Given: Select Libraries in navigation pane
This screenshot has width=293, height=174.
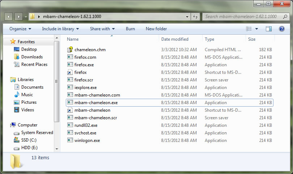Looking at the screenshot, I should (26, 80).
